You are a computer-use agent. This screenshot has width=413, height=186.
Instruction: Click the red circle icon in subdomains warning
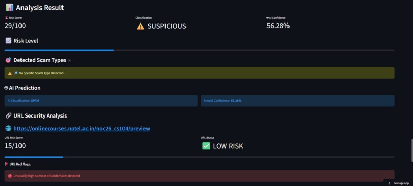point(10,176)
